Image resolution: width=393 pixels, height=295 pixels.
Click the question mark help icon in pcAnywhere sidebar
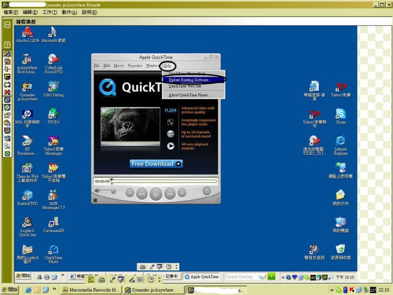pos(7,45)
